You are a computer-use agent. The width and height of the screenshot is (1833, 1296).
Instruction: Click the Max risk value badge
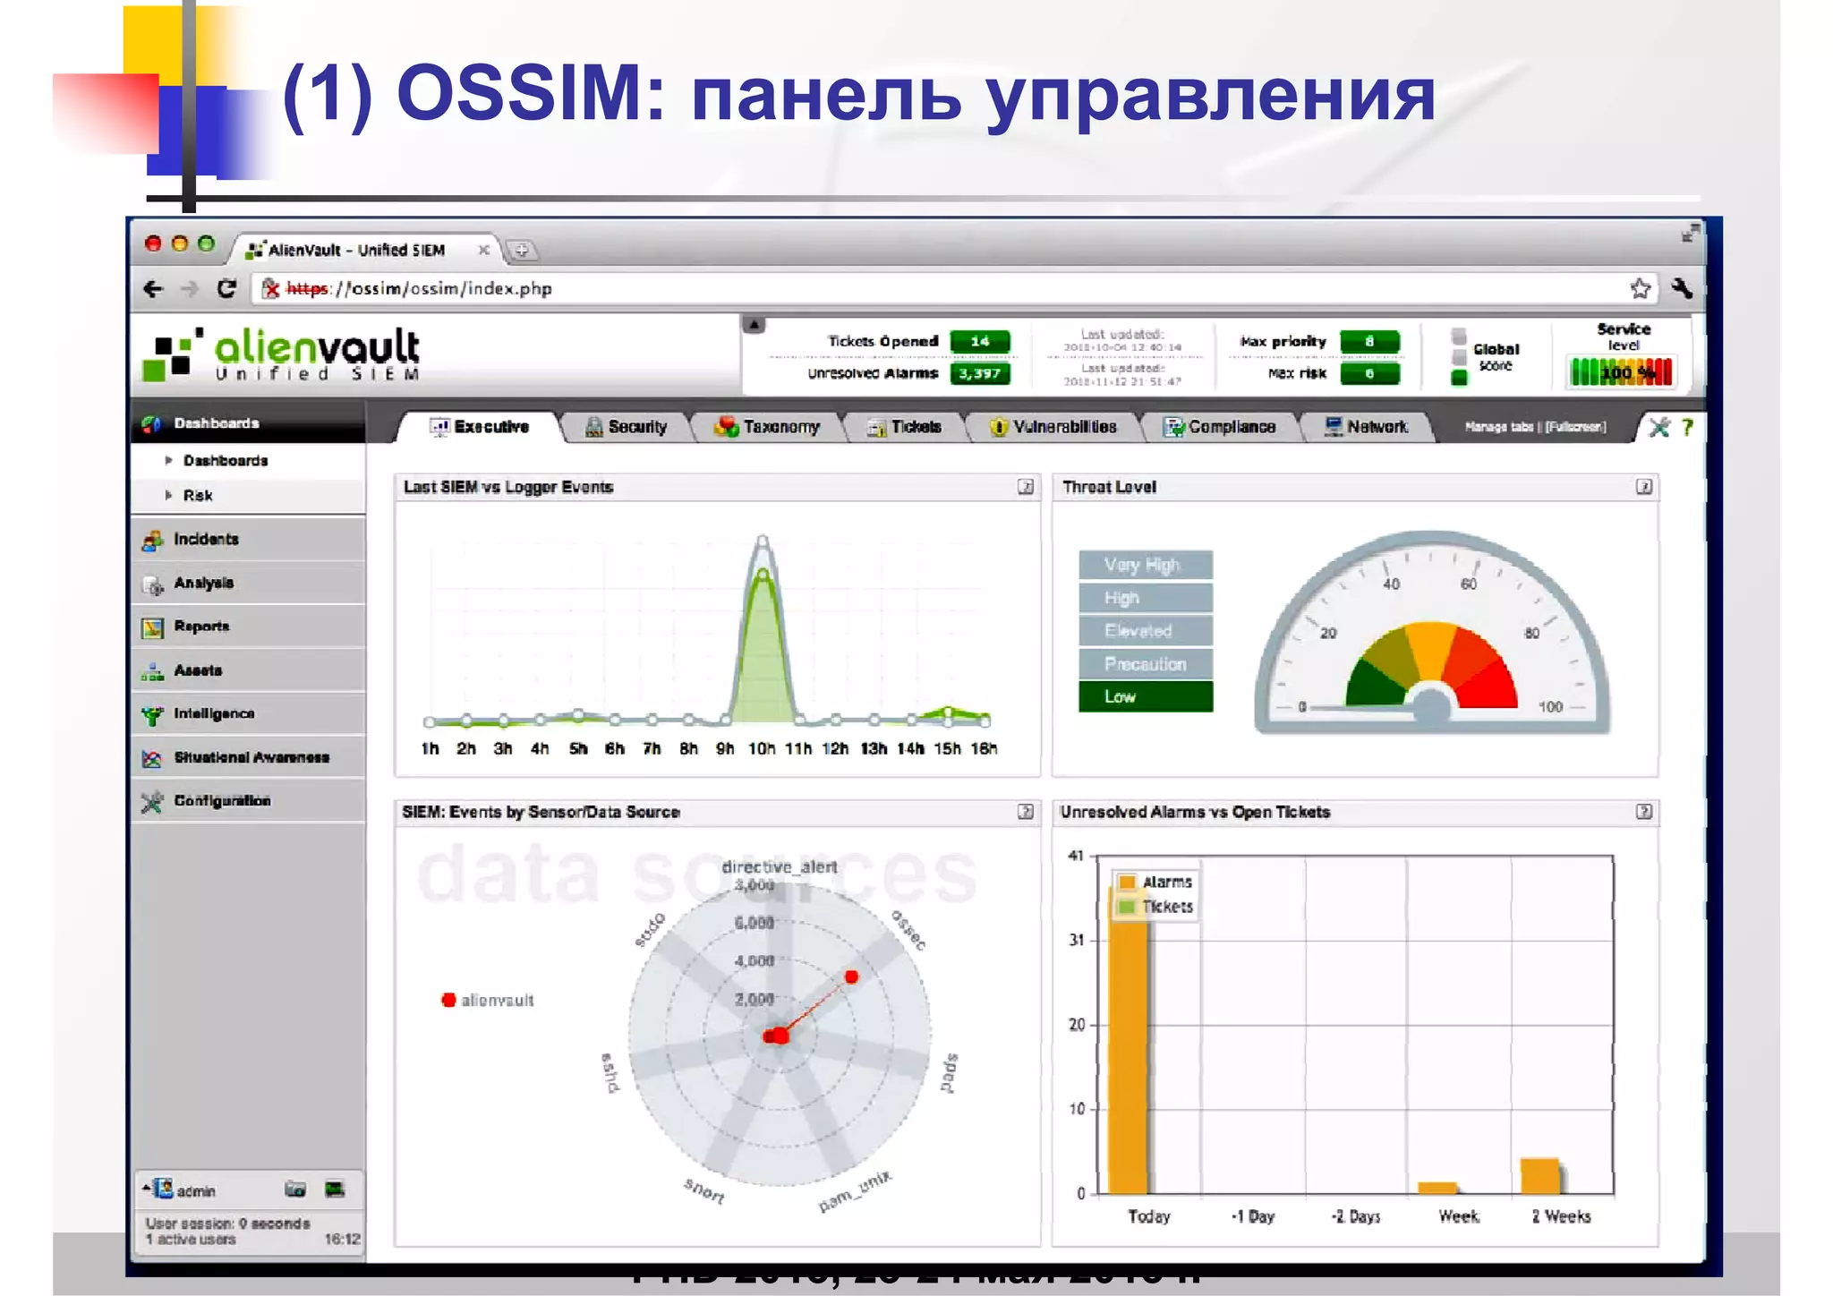[1368, 373]
